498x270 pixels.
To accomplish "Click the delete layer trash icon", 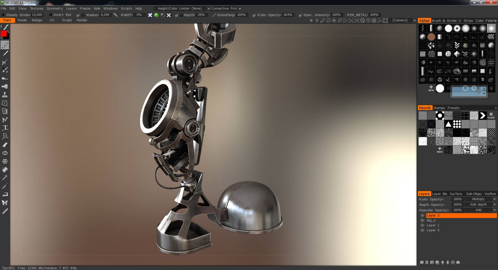I will point(427,262).
